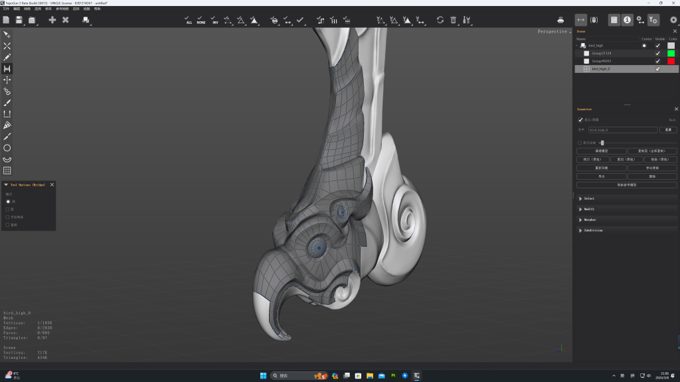Click the red color swatch of Group49203

671,61
